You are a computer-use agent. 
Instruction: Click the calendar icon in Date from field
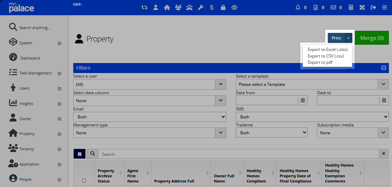tap(303, 100)
